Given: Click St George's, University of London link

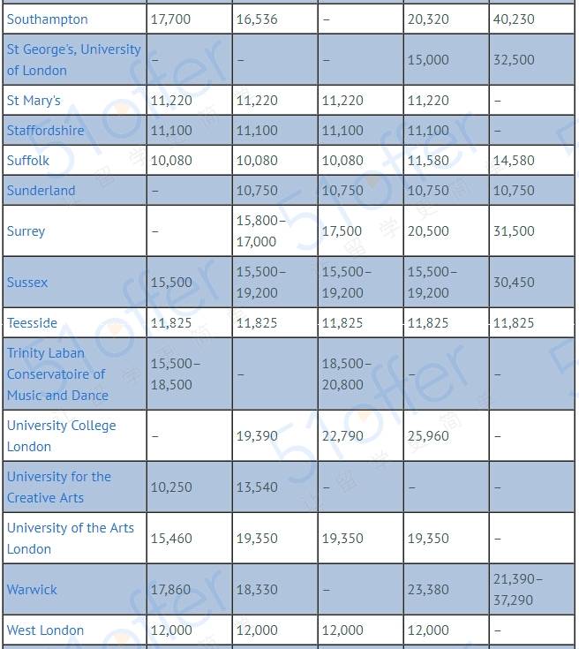Looking at the screenshot, I should pos(73,60).
